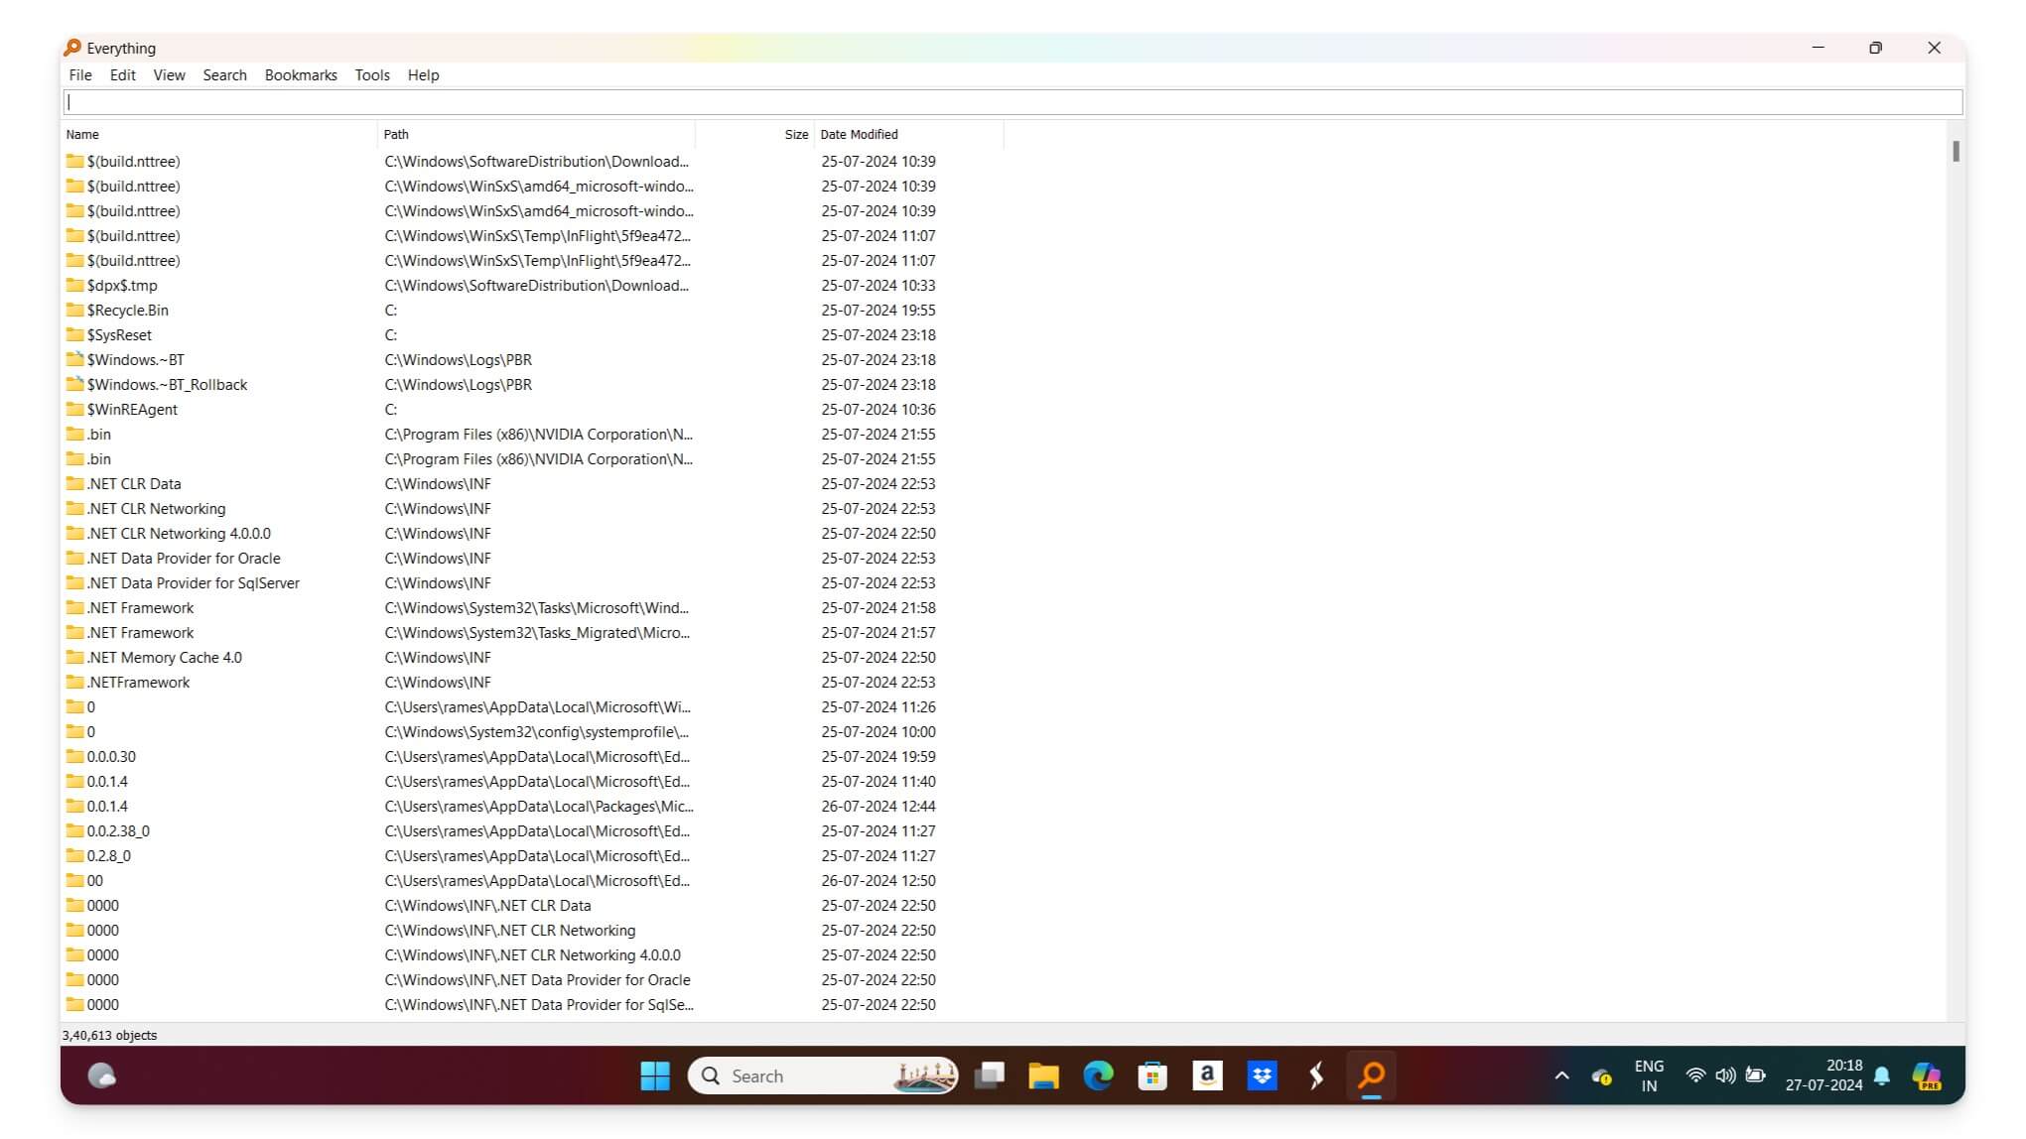The height and width of the screenshot is (1139, 2026).
Task: Open Copilot preview from taskbar corner
Action: tap(1927, 1075)
